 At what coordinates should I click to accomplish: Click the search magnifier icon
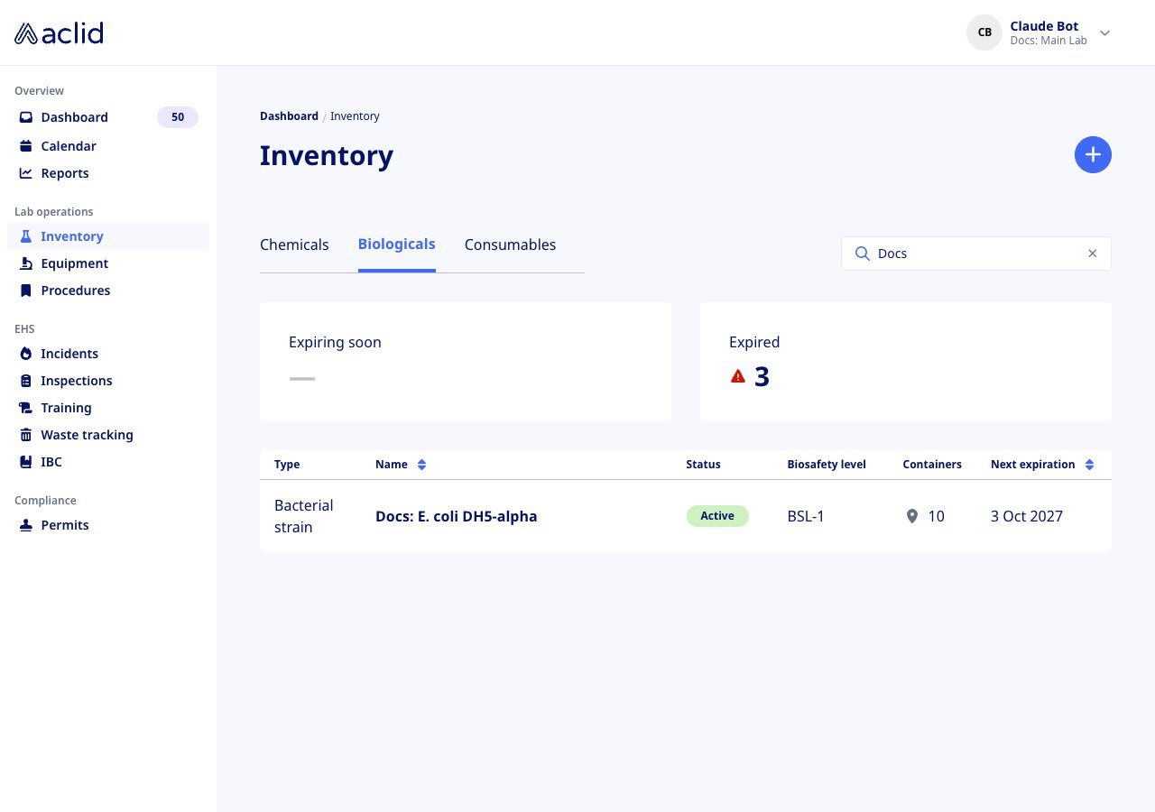[862, 254]
